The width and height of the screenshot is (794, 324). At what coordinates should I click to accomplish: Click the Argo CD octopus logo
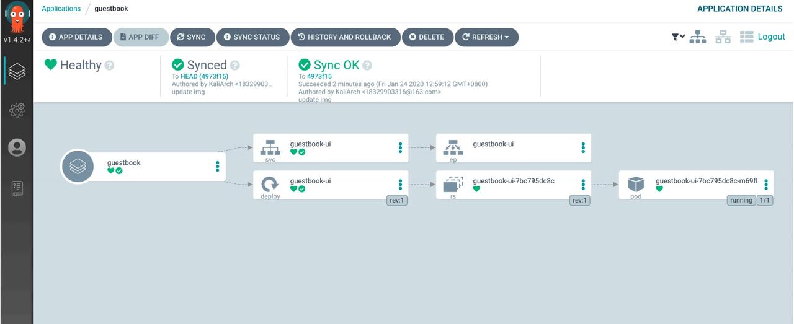(x=17, y=17)
